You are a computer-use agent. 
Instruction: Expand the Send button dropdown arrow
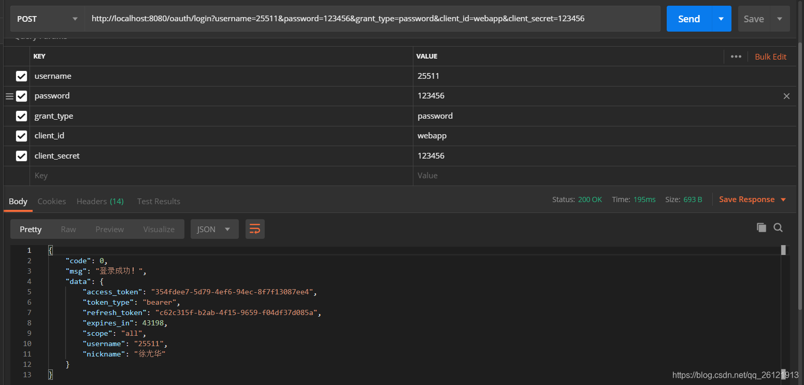721,19
